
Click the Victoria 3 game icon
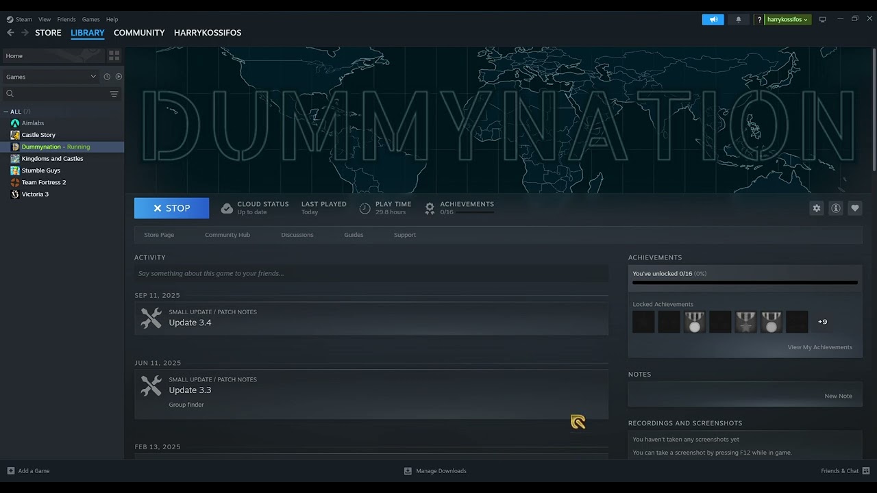pos(15,194)
